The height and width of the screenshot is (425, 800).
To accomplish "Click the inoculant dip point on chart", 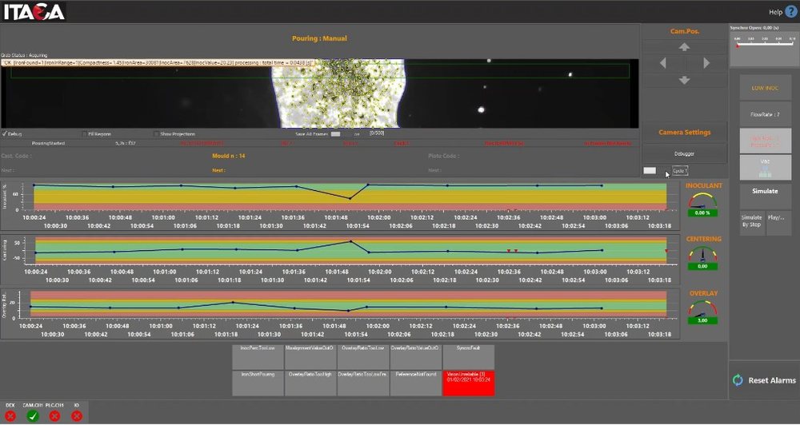I will pos(350,198).
